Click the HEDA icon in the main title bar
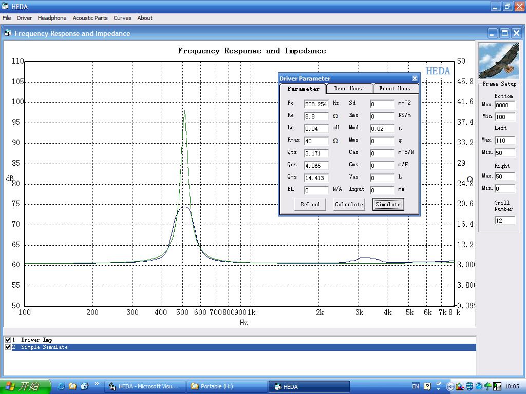Viewport: 526px width, 394px height. 5,7
